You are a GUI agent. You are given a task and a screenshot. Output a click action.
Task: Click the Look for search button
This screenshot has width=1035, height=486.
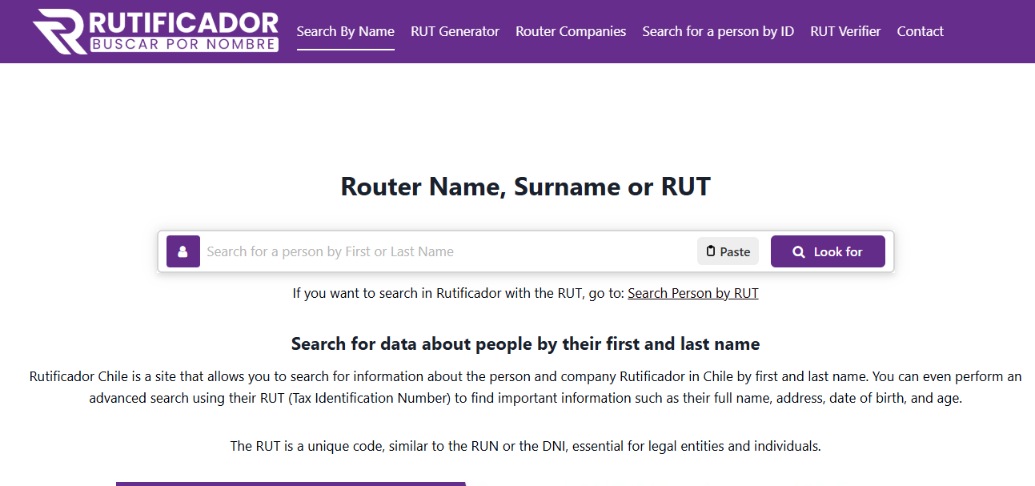pyautogui.click(x=828, y=251)
